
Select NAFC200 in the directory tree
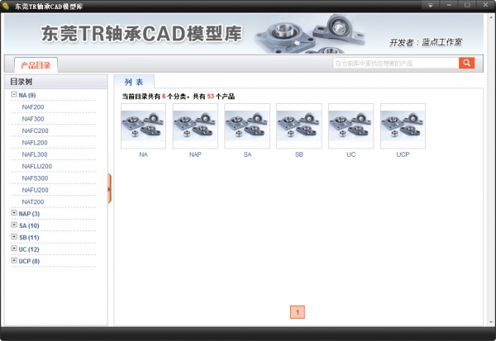tap(35, 130)
